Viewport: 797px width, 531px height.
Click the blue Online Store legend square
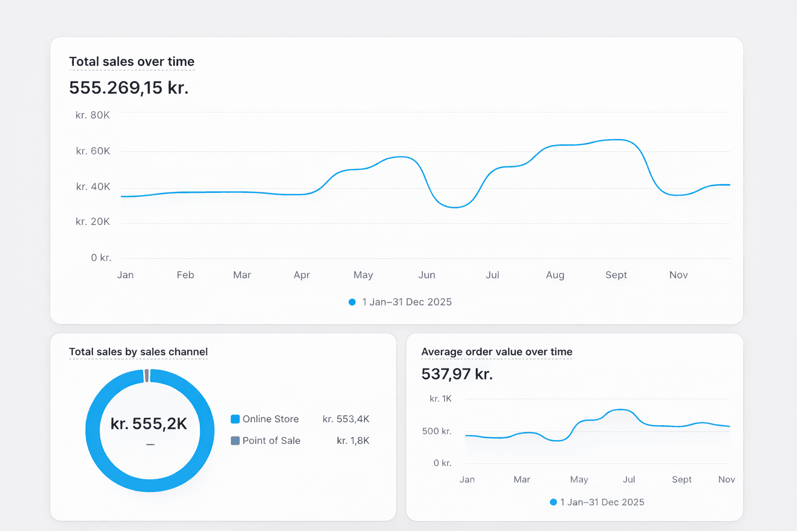(x=235, y=419)
